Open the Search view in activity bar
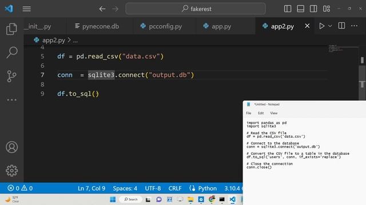The image size is (366, 205). coord(11,52)
